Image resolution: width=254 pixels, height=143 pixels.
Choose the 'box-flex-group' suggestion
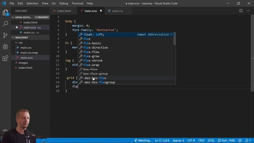pyautogui.click(x=125, y=73)
